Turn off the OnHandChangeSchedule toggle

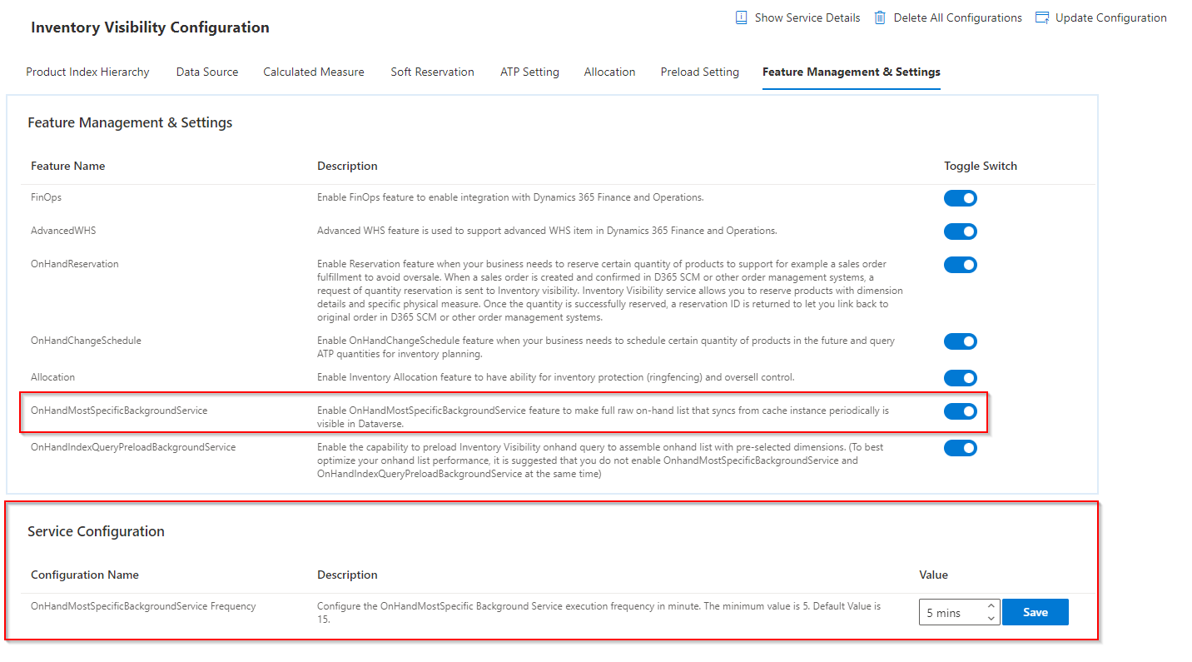coord(960,341)
